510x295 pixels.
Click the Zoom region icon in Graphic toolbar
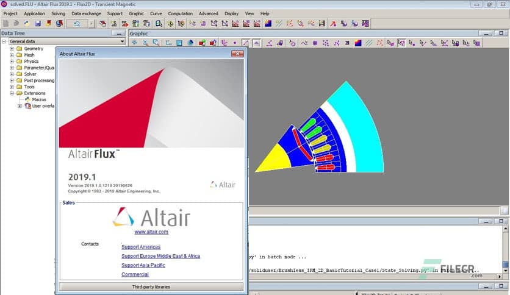(156, 43)
